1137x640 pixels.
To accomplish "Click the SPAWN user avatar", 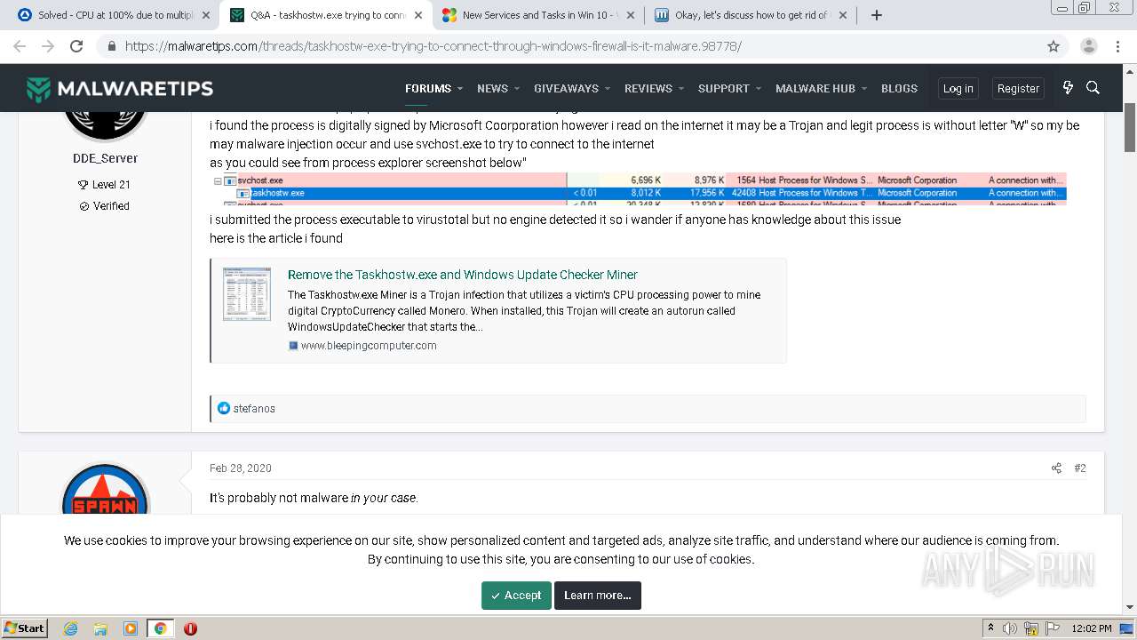I will coord(105,490).
